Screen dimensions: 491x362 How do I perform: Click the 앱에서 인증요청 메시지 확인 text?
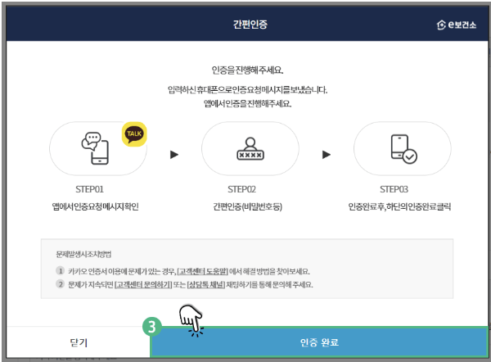pos(95,206)
